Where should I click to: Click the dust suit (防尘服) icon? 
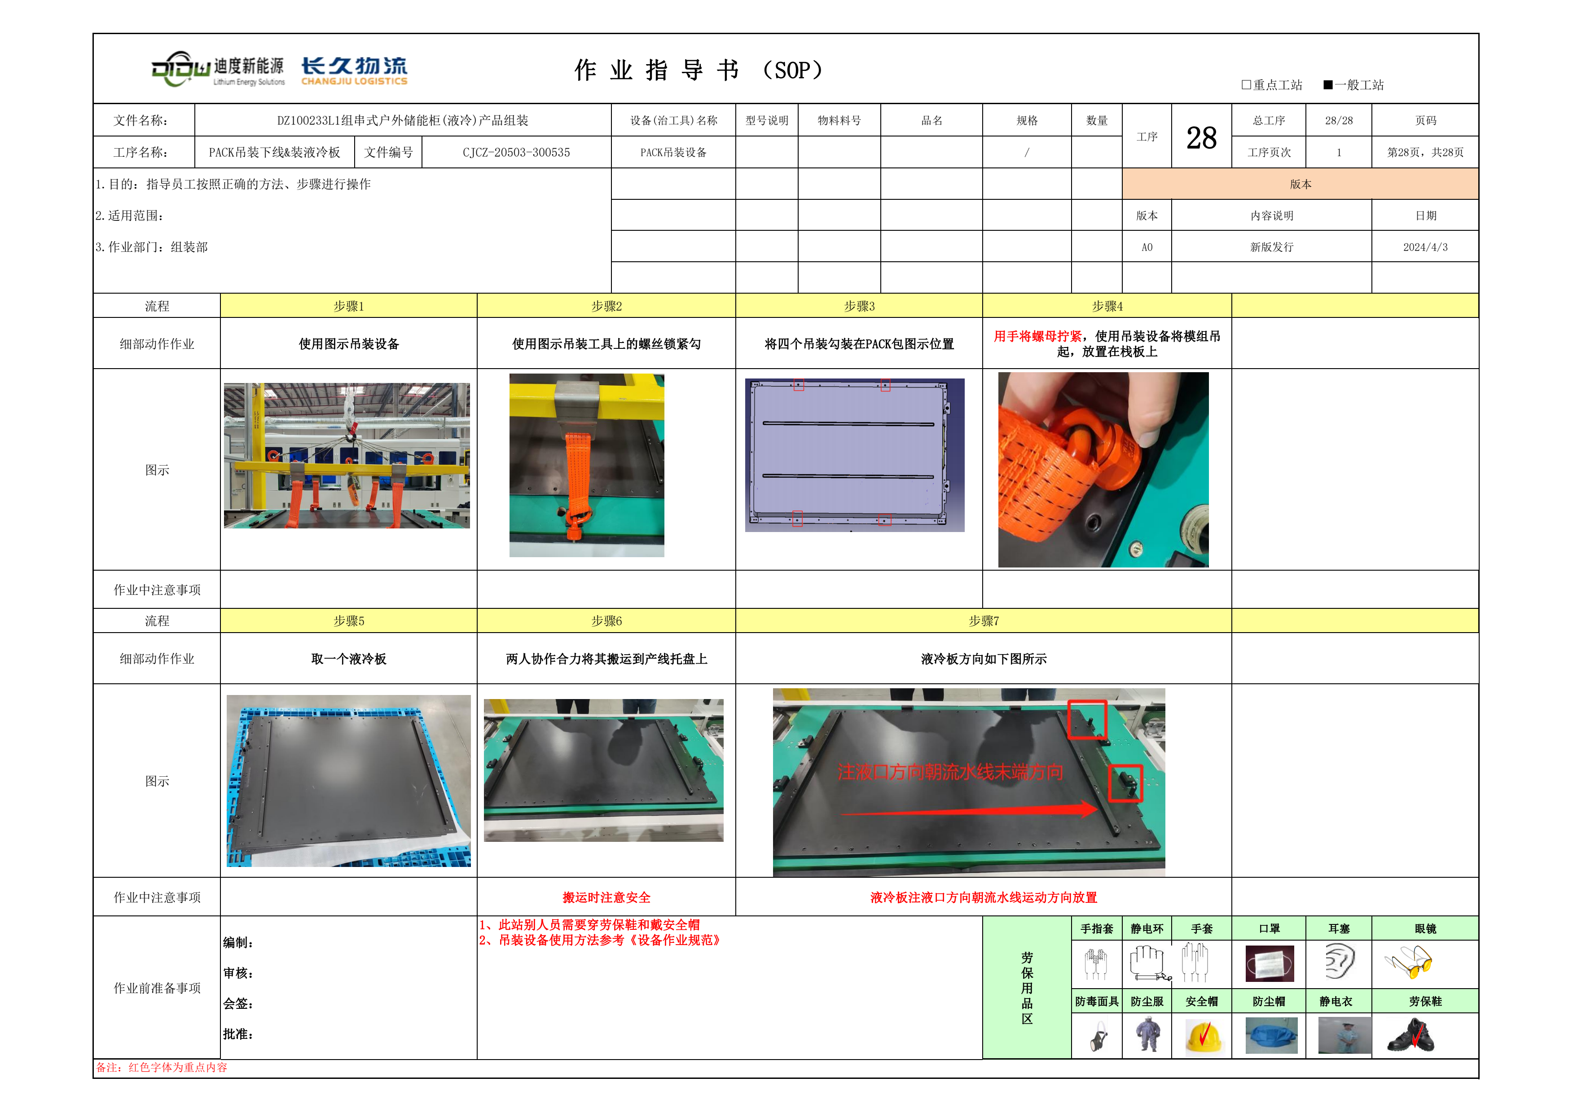pos(1147,1036)
